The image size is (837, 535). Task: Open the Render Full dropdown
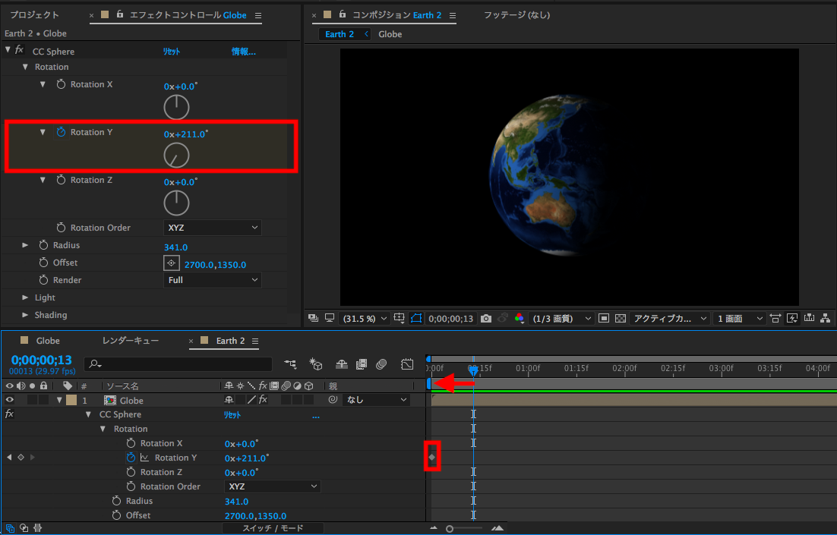coord(213,280)
